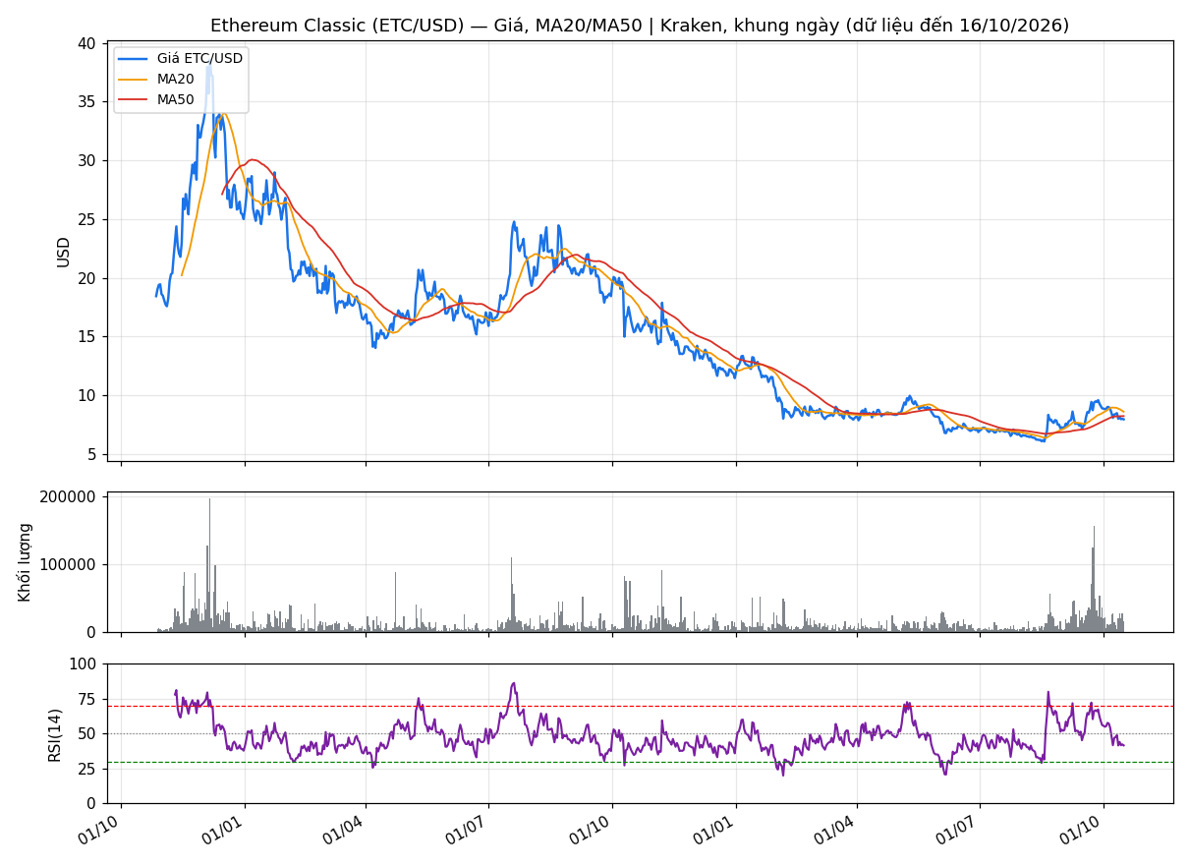Click the 50 tick on the RSI axis
The image size is (1189, 865).
click(x=87, y=734)
